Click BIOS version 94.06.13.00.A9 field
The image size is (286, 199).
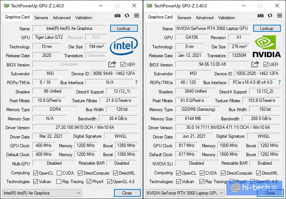(212, 64)
